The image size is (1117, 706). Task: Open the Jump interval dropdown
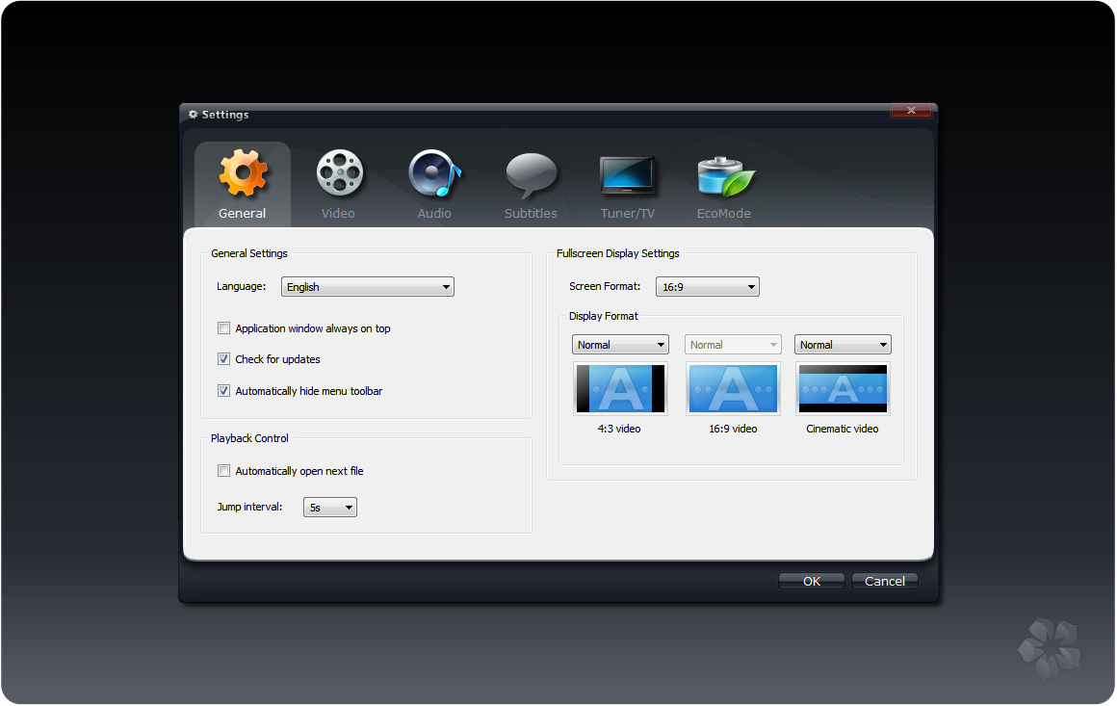[x=329, y=508]
